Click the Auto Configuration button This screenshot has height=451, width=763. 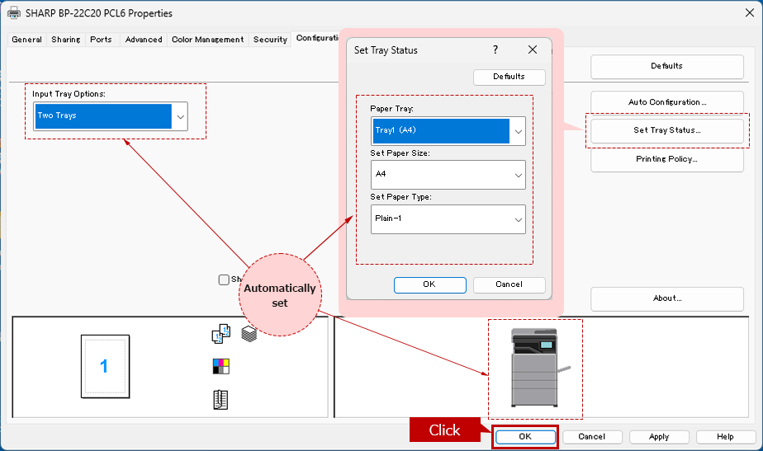coord(666,102)
